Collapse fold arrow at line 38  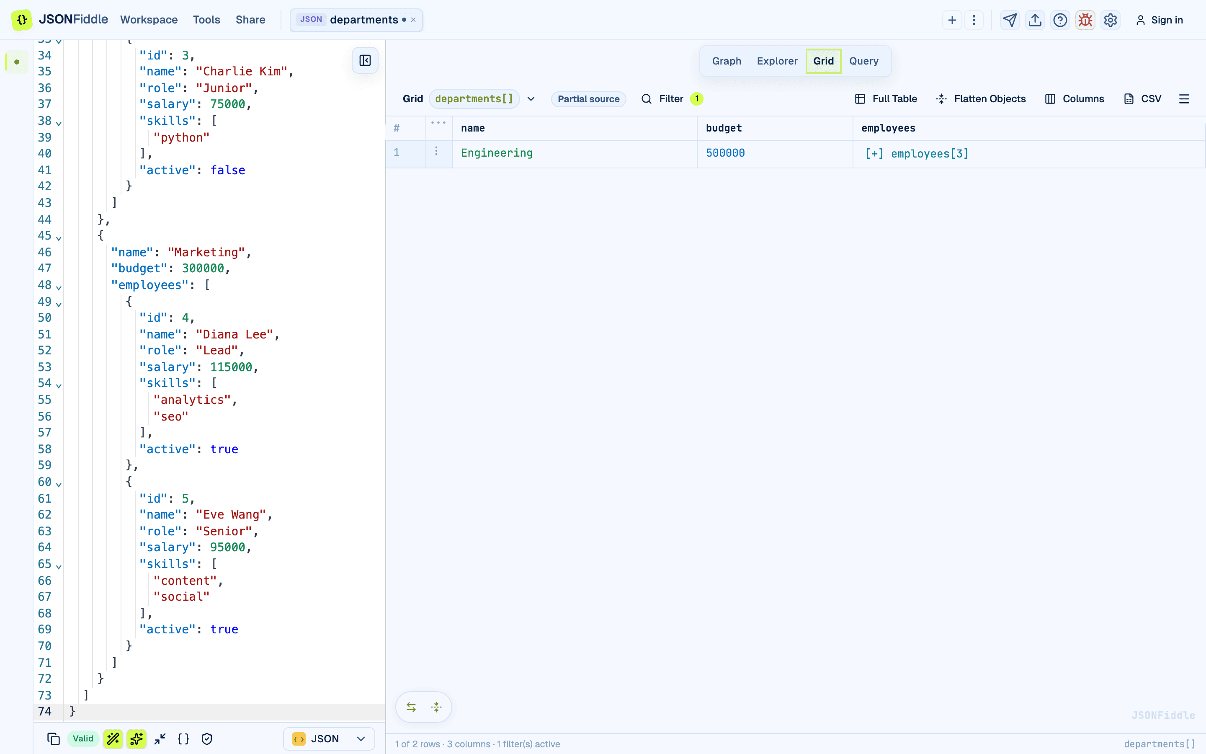pos(59,123)
